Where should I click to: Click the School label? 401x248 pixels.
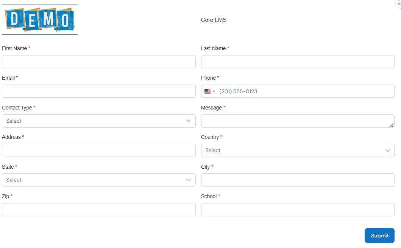[209, 196]
